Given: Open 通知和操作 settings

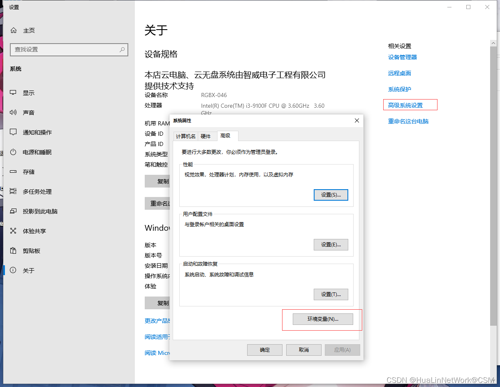Looking at the screenshot, I should (x=13, y=132).
